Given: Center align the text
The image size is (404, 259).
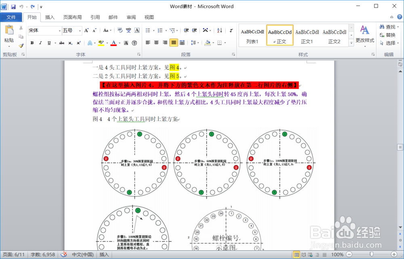Looking at the screenshot, I should pos(156,42).
